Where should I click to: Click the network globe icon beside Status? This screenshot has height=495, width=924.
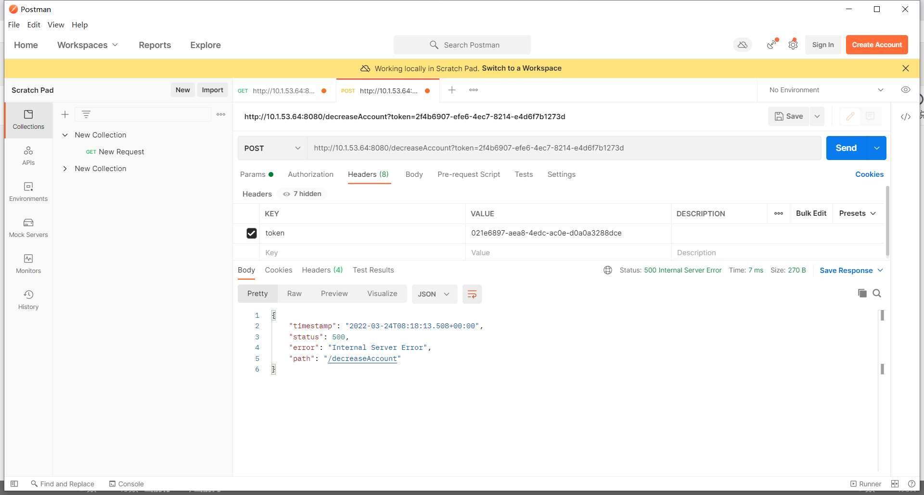pos(608,270)
